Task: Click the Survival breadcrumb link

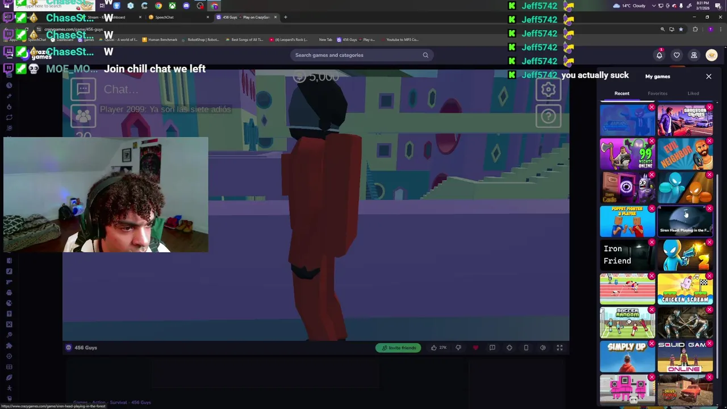Action: (118, 402)
